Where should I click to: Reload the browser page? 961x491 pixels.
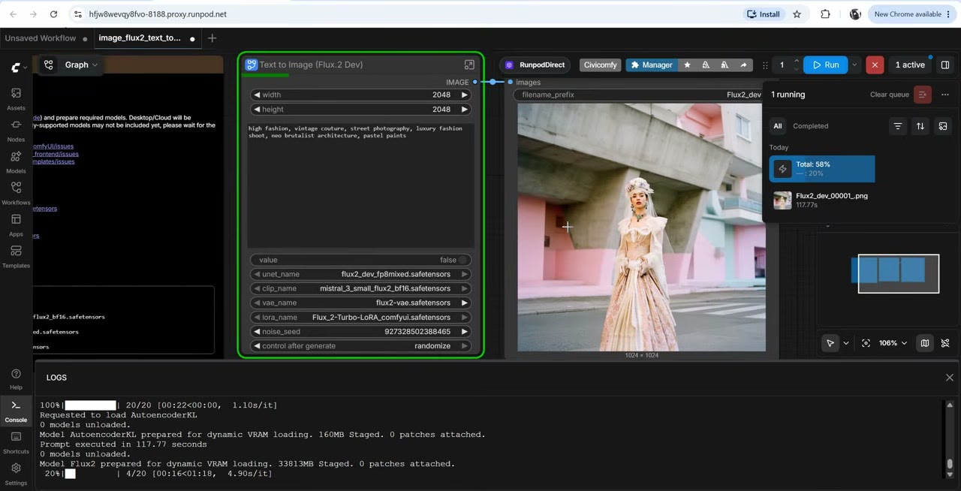[53, 14]
